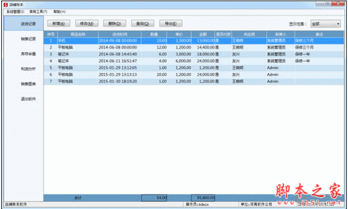Select 平板电脑 in row 5

pyautogui.click(x=65, y=68)
